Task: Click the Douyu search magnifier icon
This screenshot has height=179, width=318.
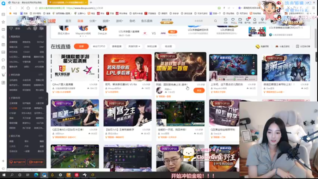Action: click(x=215, y=21)
